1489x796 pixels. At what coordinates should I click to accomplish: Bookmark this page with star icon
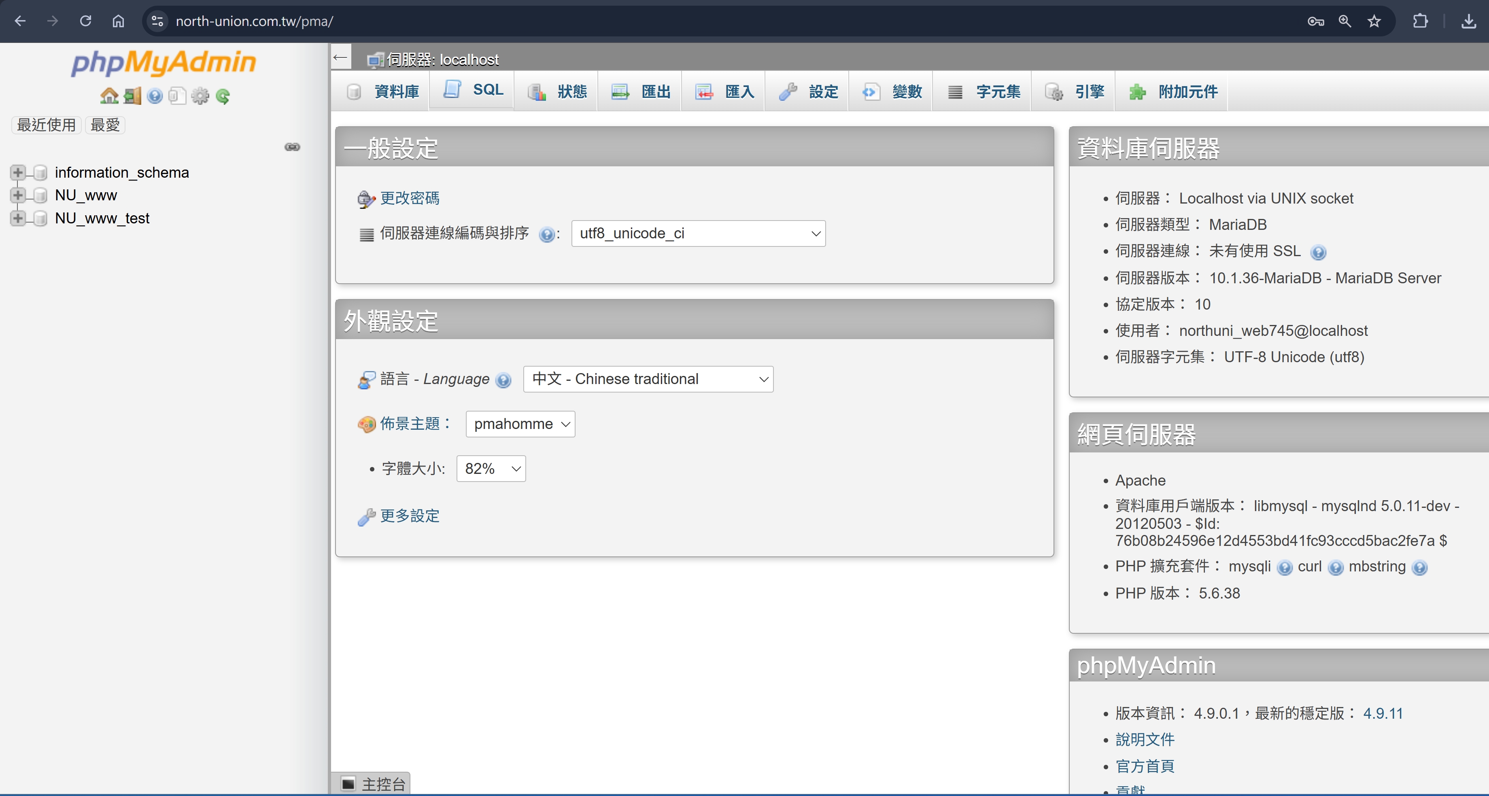click(x=1374, y=21)
